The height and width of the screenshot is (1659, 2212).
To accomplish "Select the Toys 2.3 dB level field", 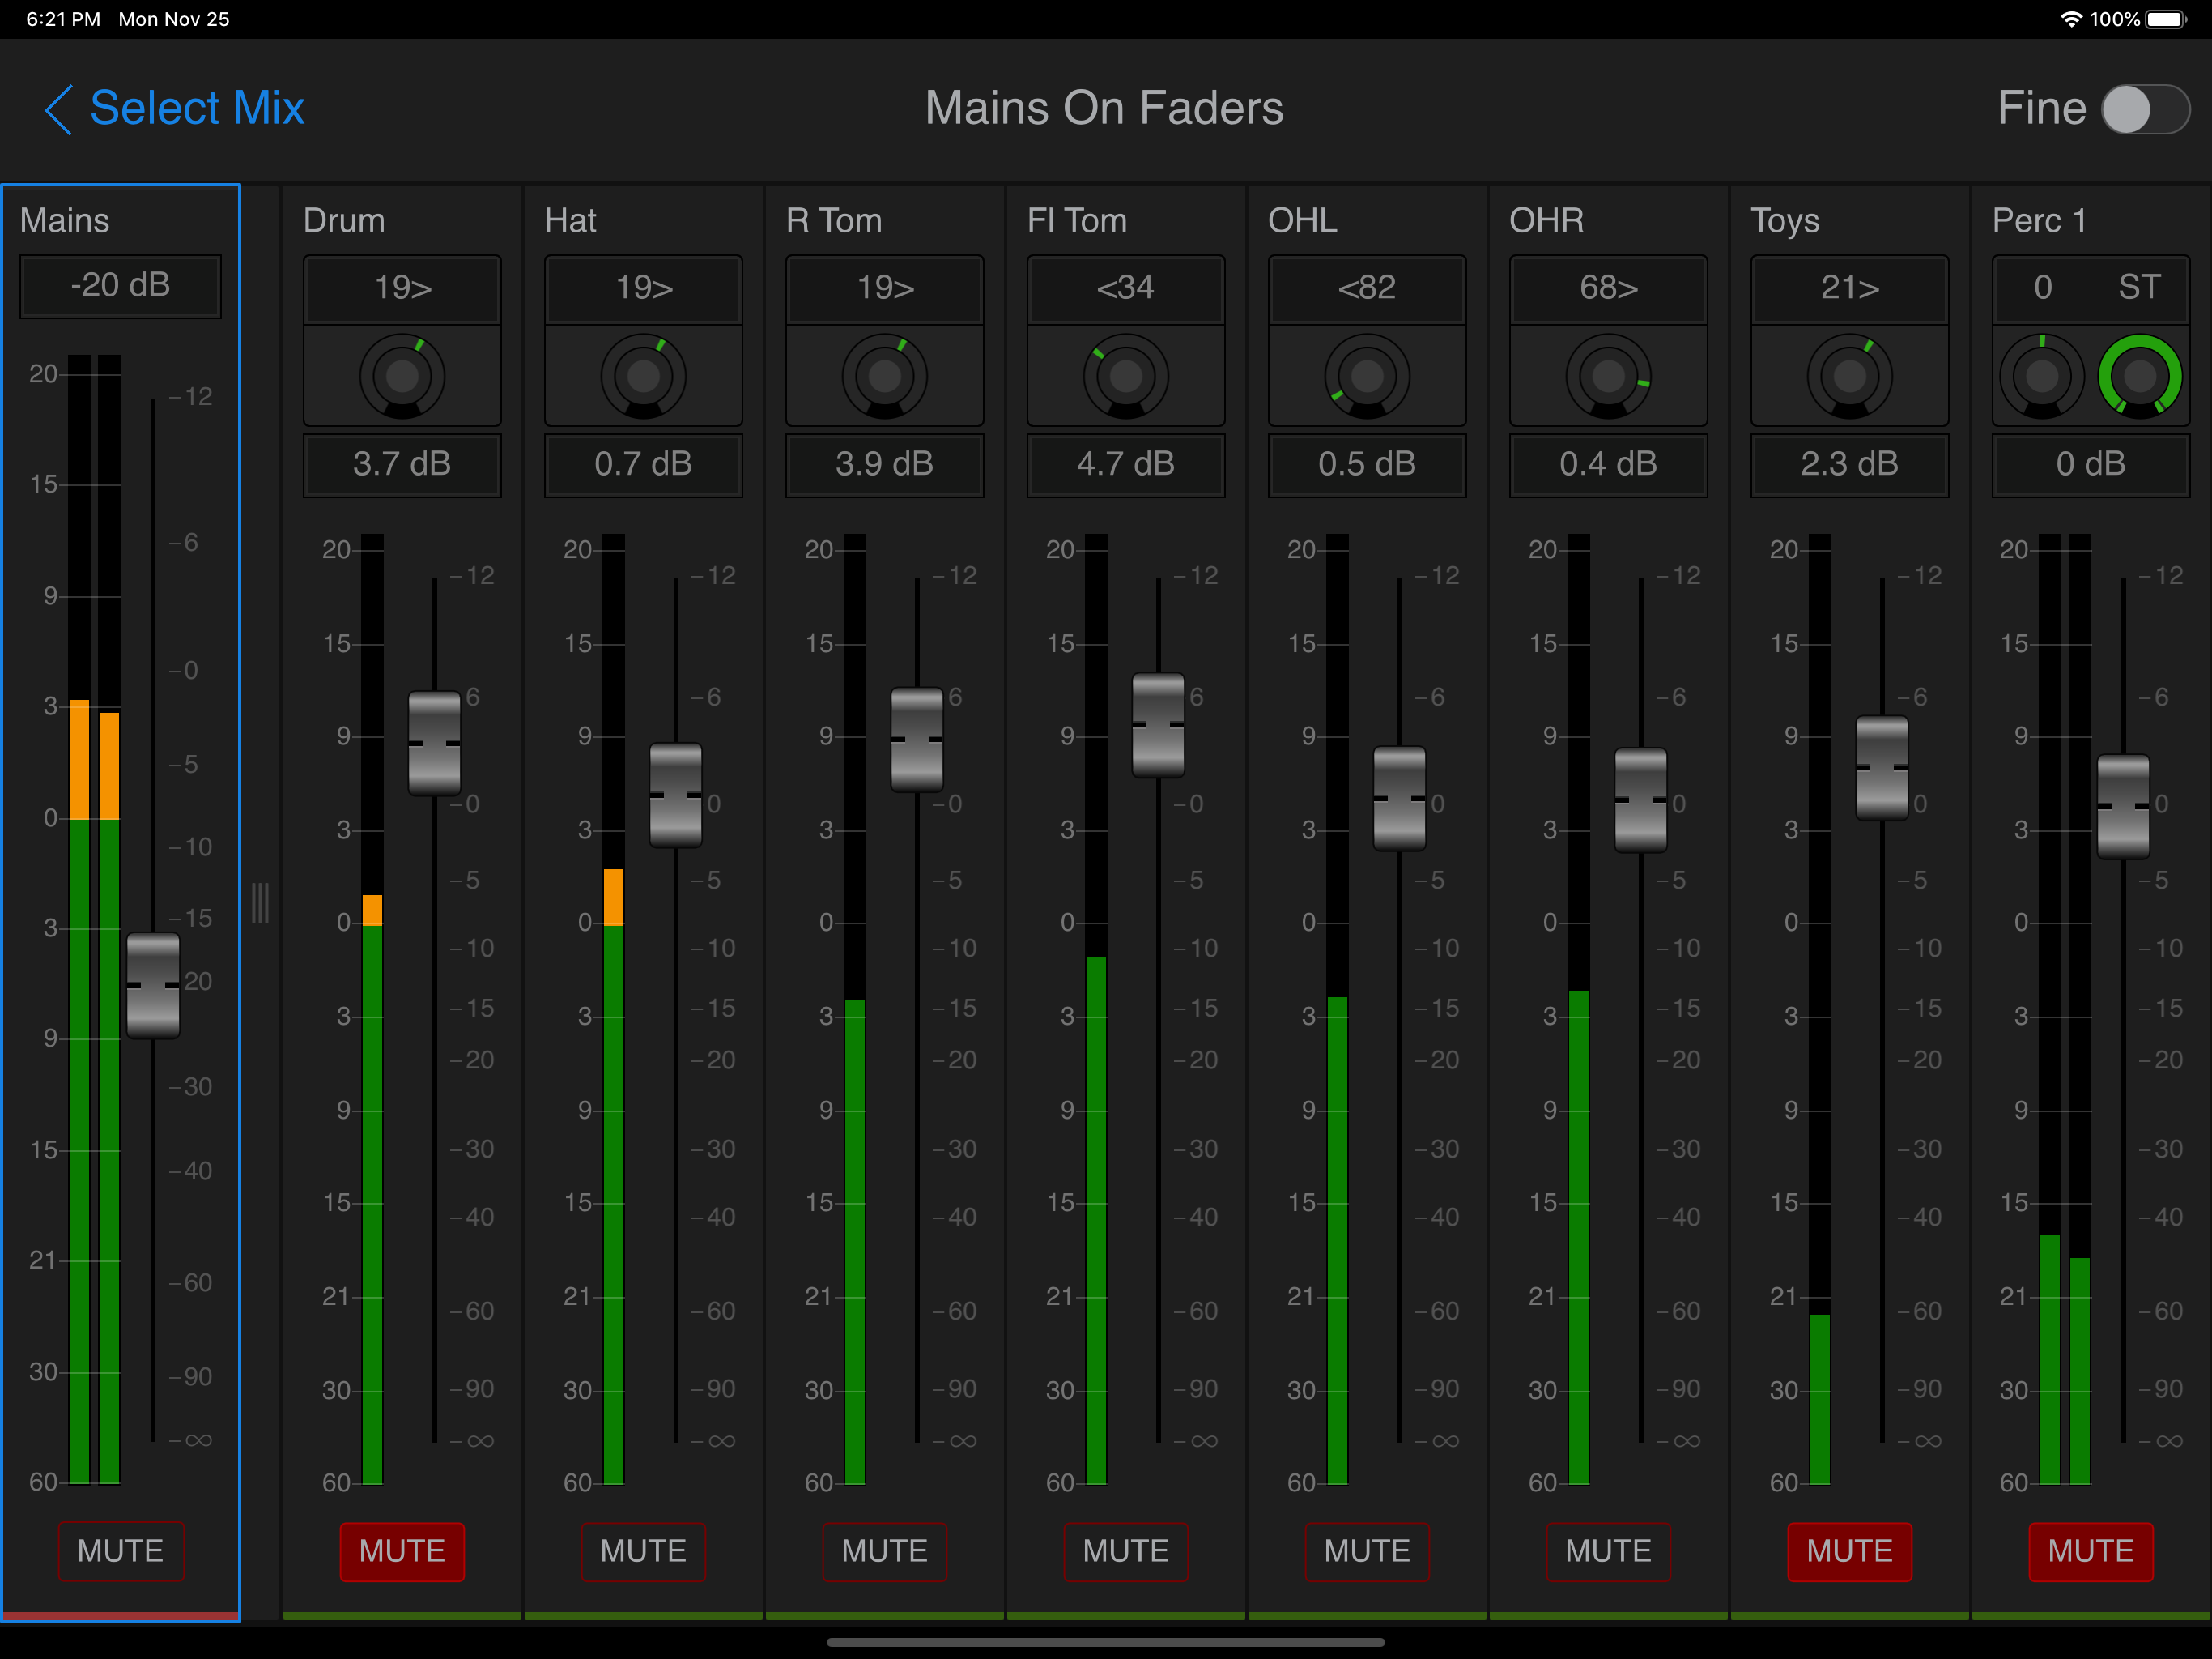I will click(x=1850, y=464).
